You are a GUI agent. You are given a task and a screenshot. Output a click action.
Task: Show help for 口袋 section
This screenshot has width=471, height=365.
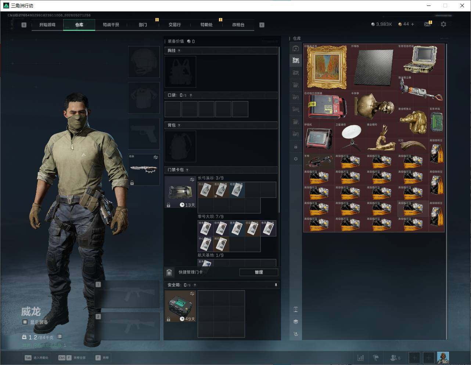pos(190,95)
